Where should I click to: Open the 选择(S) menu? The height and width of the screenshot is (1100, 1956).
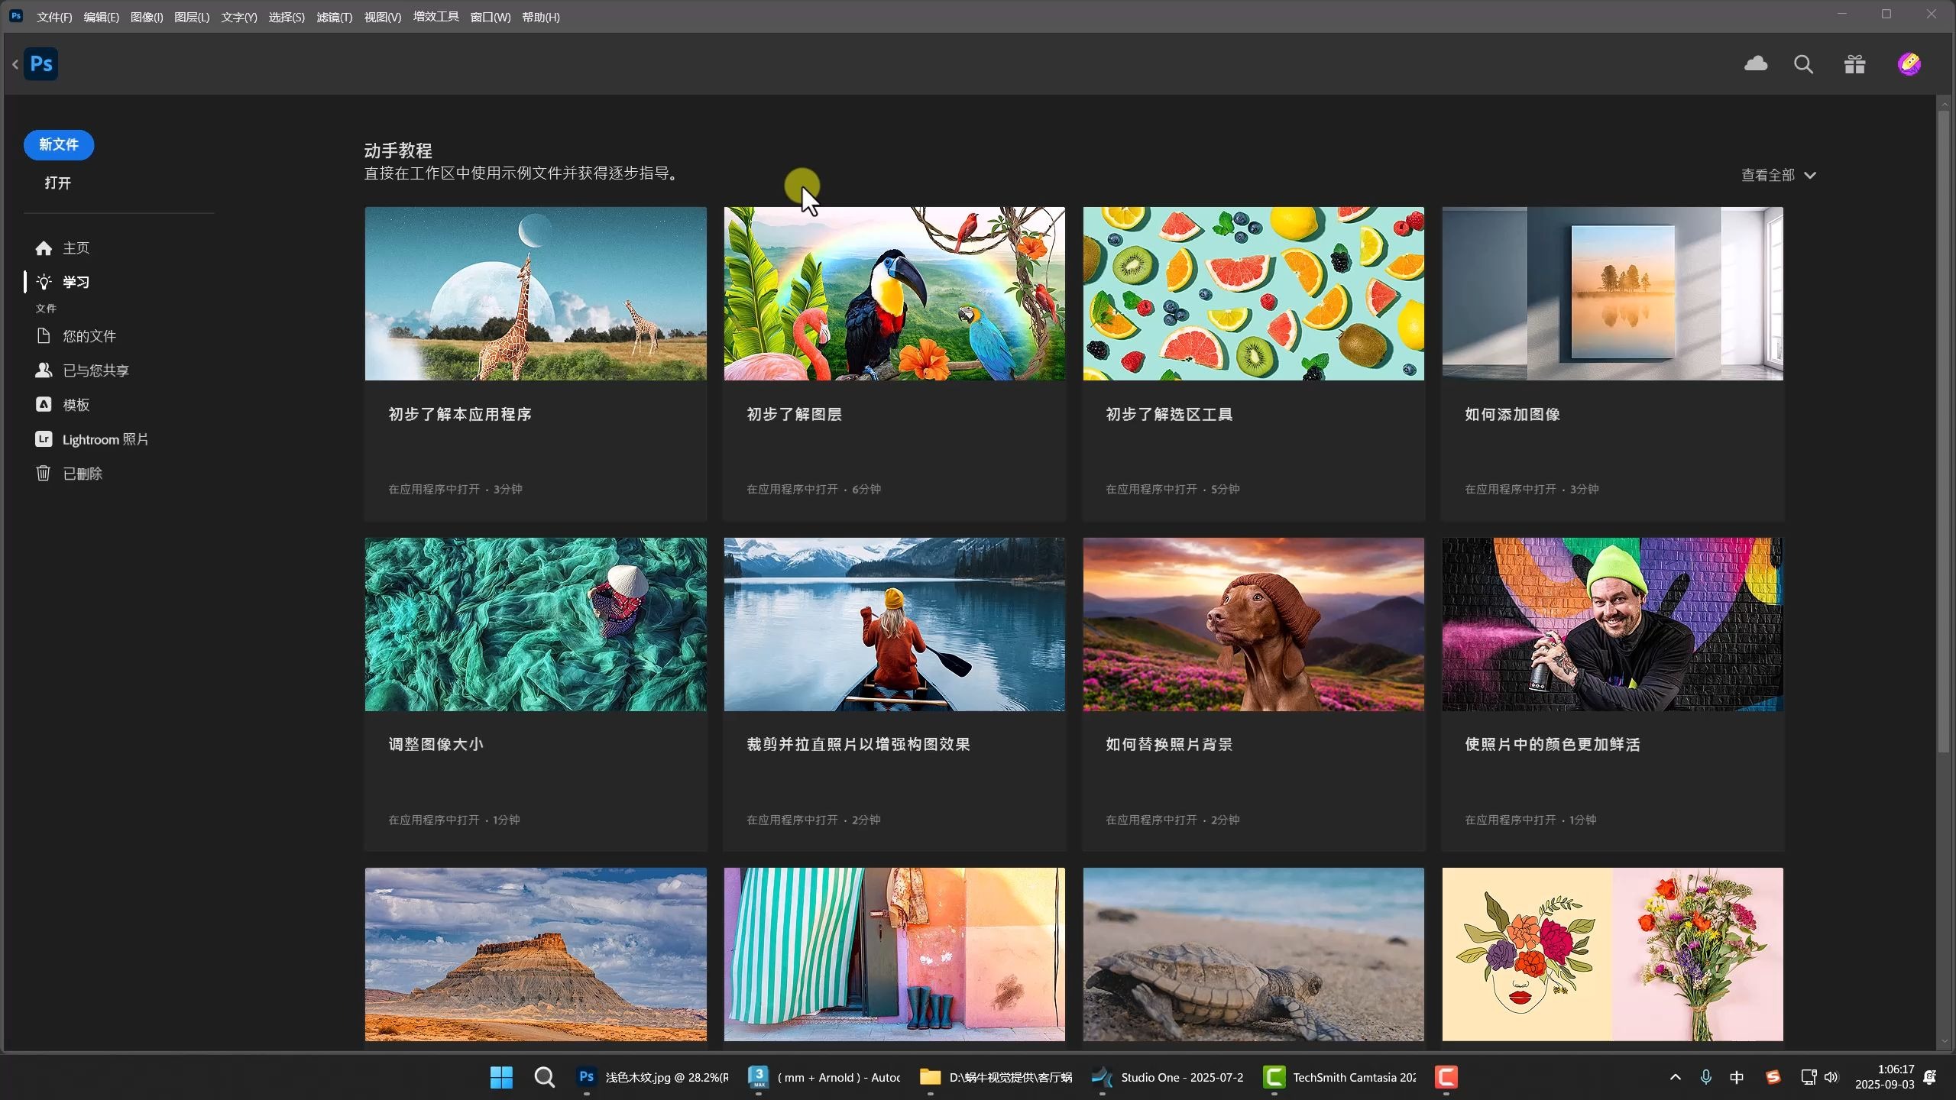point(287,17)
